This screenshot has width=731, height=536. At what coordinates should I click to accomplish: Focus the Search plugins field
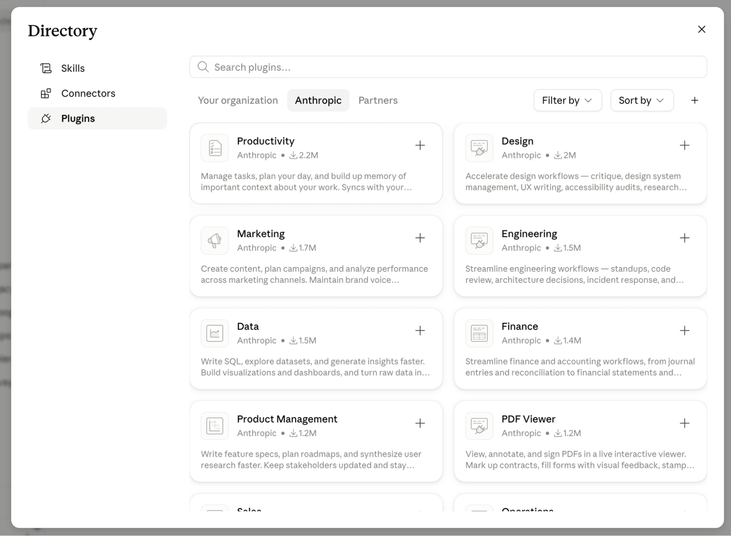tap(448, 67)
